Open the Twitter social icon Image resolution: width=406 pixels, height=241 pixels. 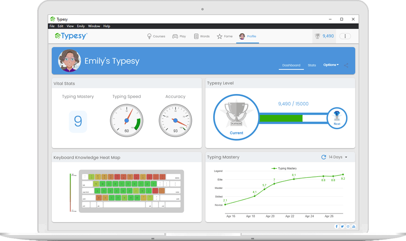342,227
